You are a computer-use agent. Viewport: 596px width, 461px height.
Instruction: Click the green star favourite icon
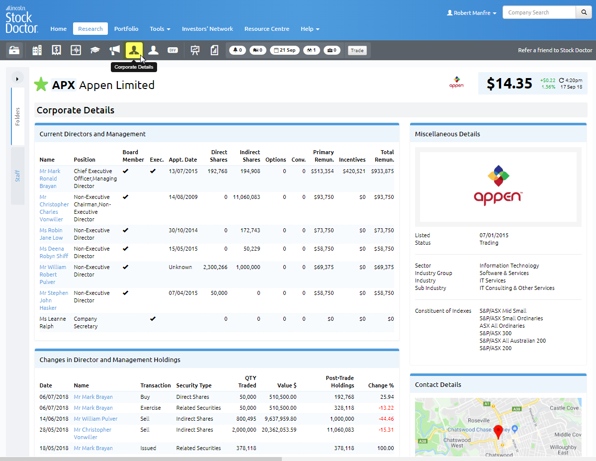[x=41, y=85]
